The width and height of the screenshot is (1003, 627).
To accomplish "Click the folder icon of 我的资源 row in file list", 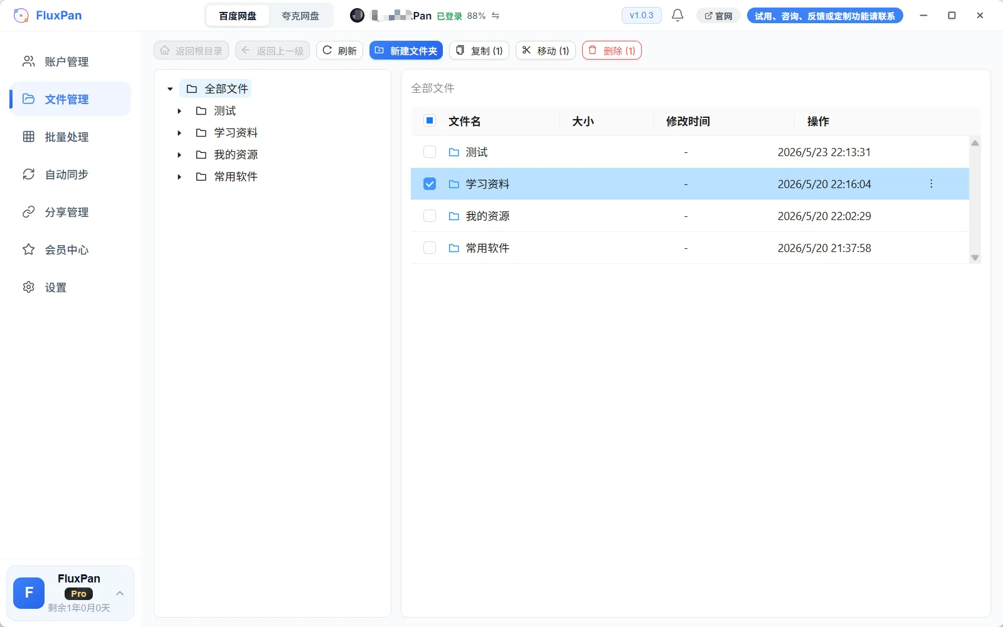I will [454, 216].
